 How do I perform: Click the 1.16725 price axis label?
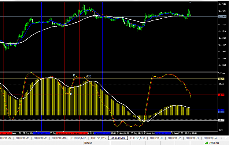(222, 24)
